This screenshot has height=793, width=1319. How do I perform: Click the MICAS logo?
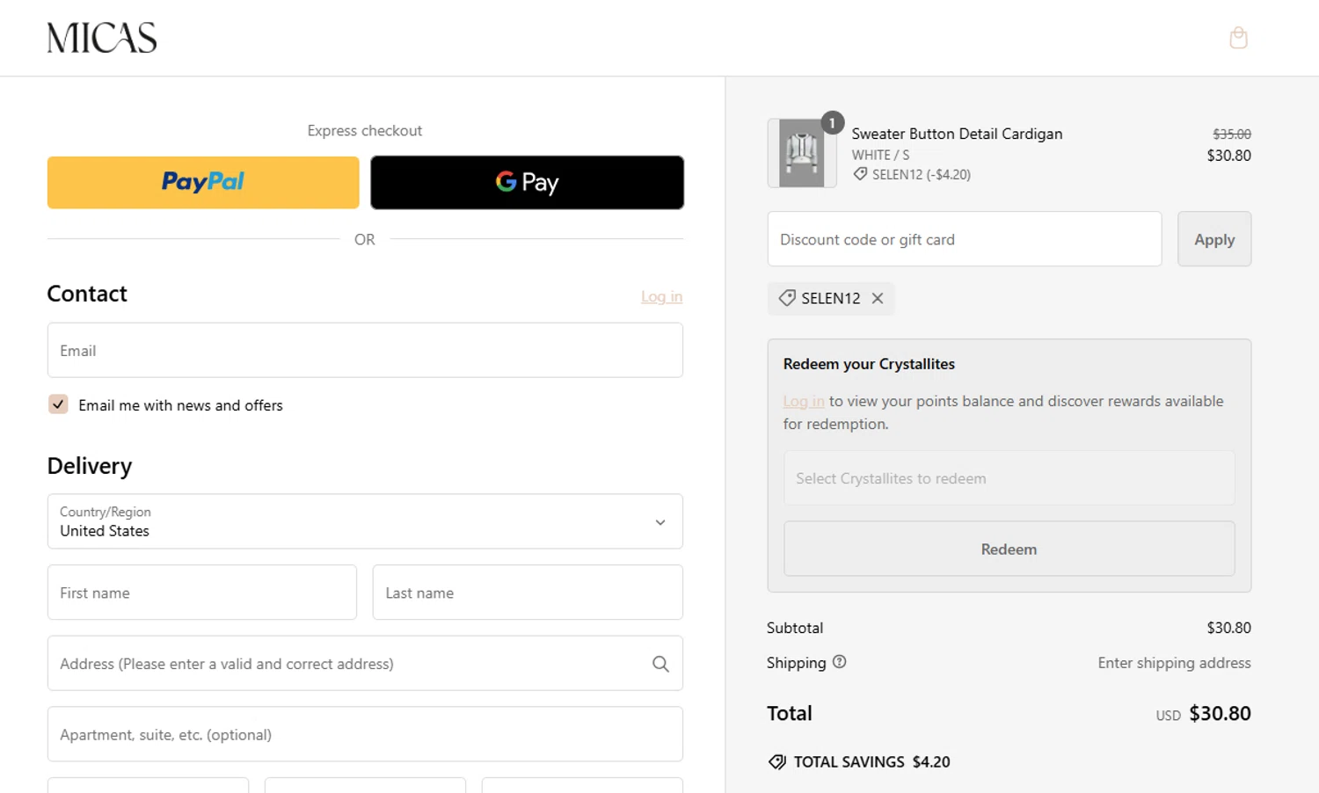102,38
